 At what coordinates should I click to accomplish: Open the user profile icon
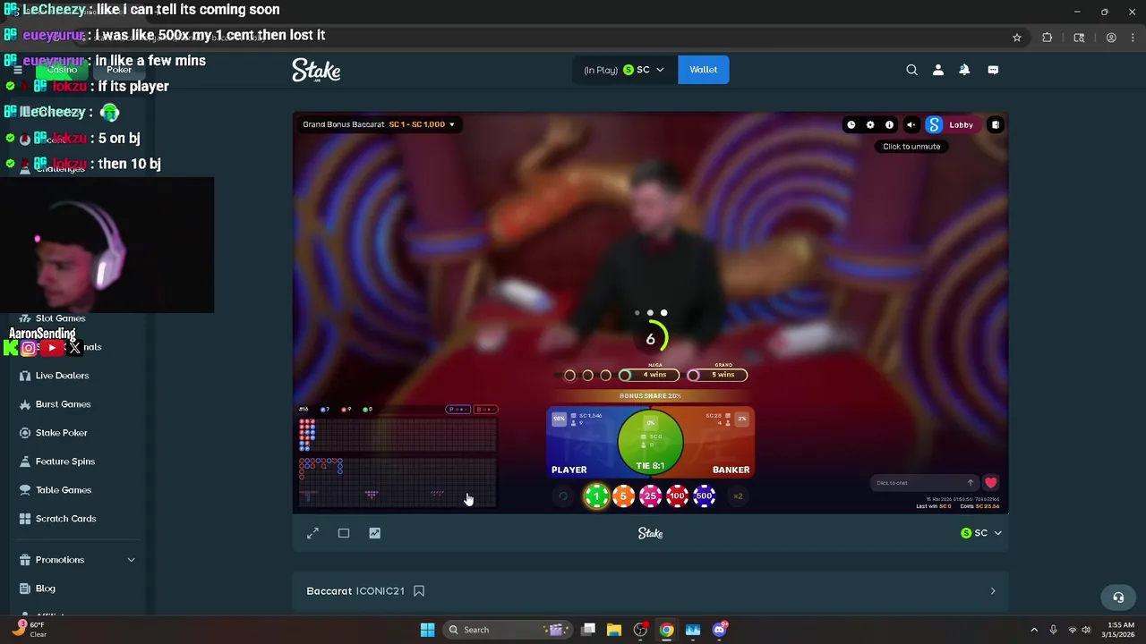tap(938, 70)
